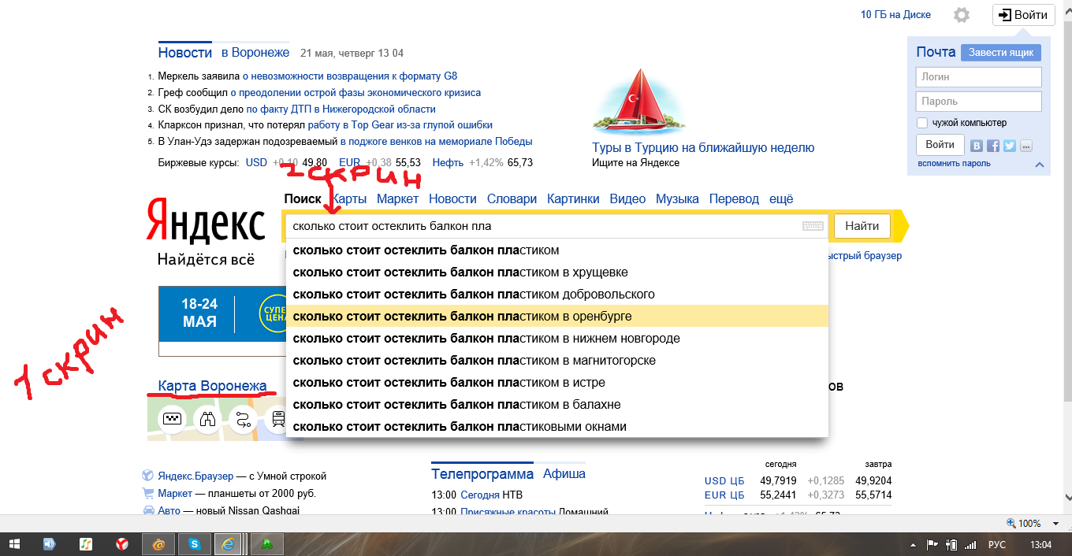Click the Найти search button
Screen dimensions: 1072x556
[862, 226]
